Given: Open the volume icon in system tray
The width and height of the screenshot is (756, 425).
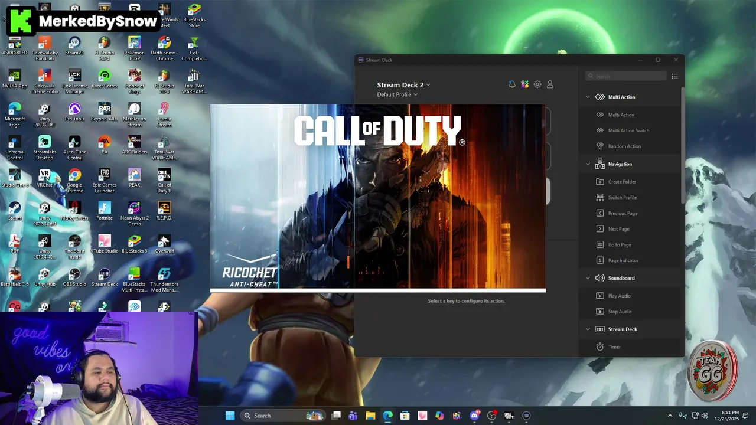Looking at the screenshot, I should [x=705, y=416].
